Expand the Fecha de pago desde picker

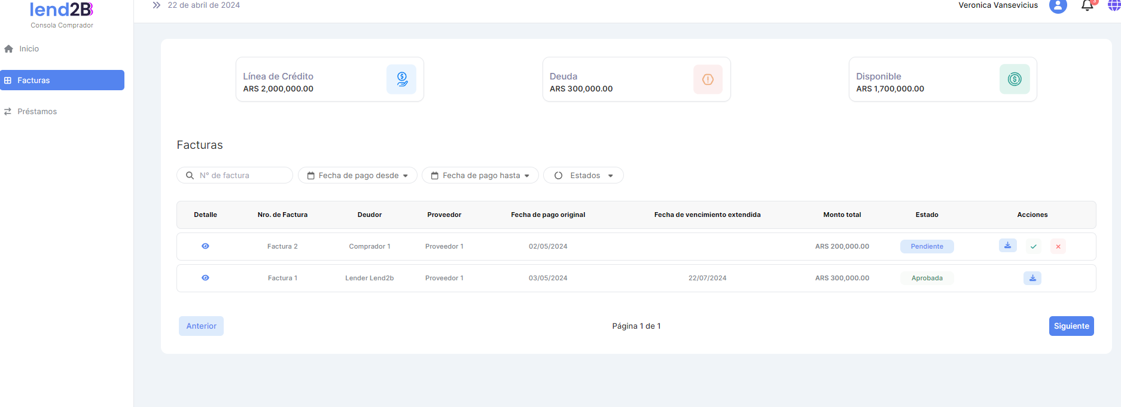pos(357,175)
